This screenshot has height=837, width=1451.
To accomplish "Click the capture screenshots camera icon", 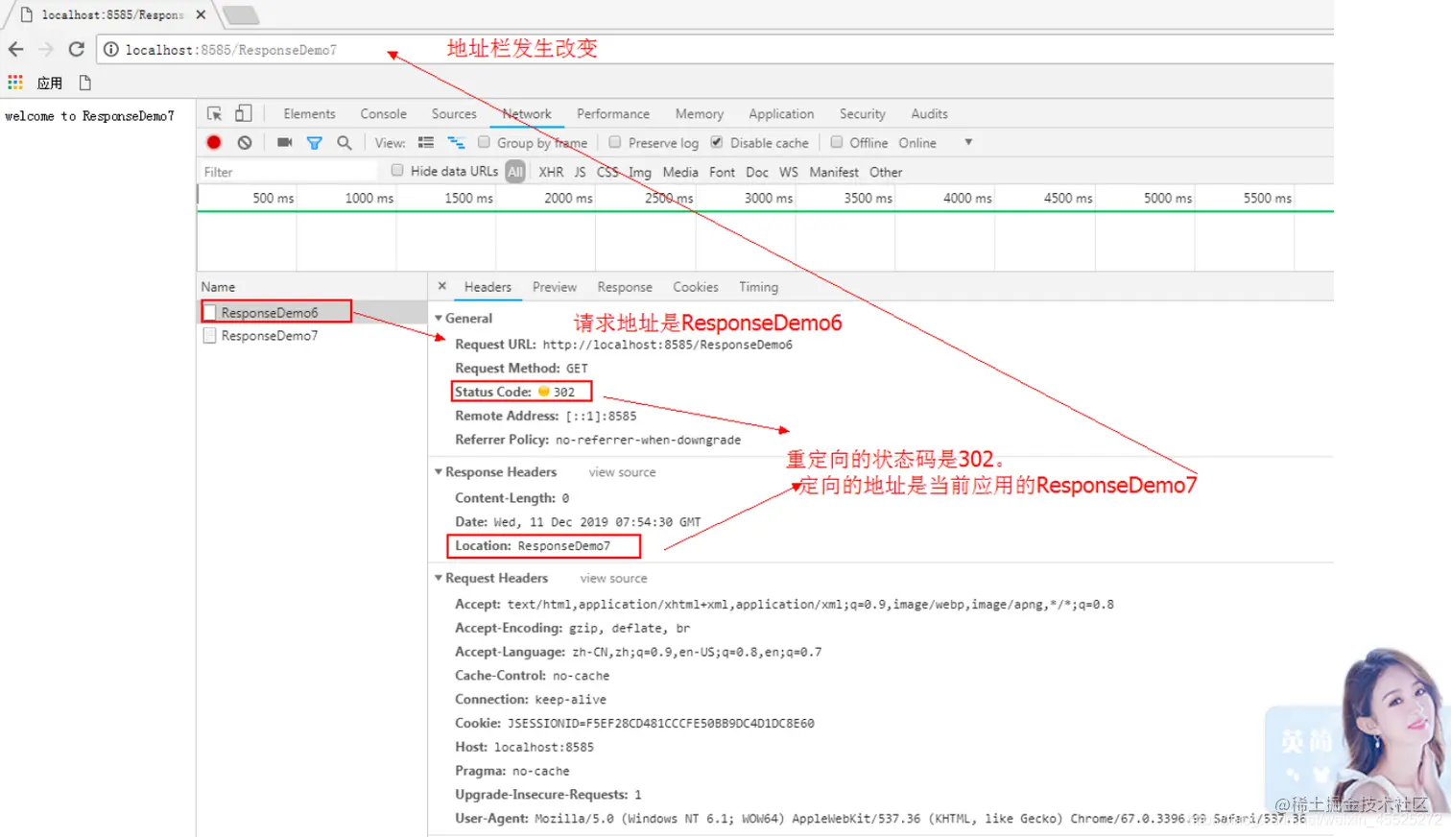I will tap(284, 142).
